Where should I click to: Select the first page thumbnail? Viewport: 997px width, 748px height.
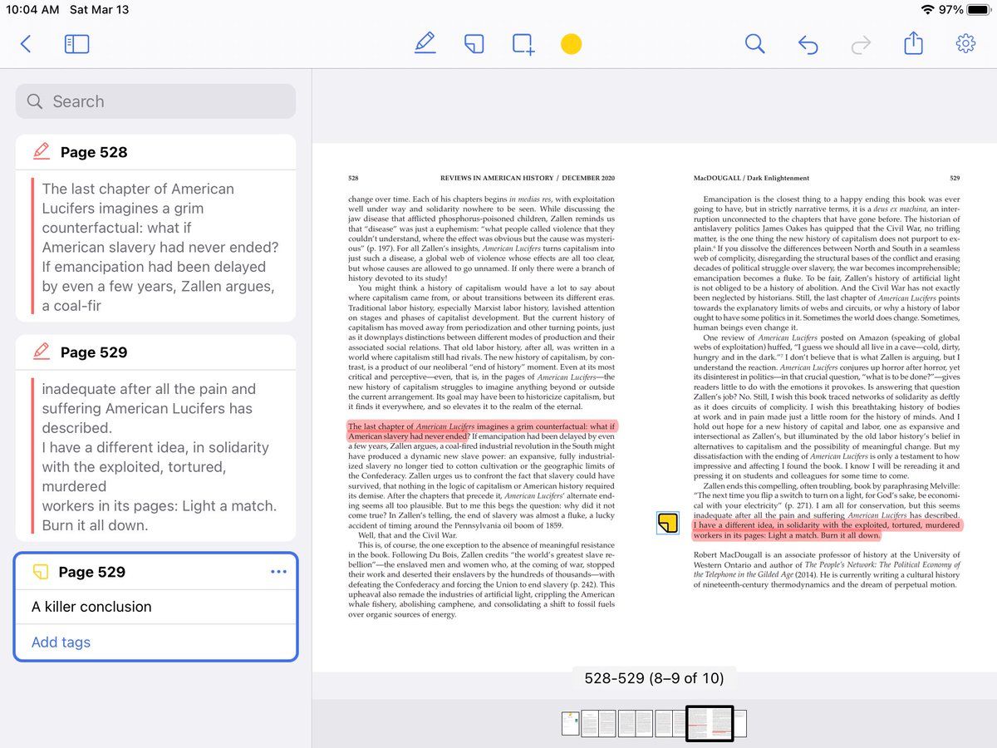[x=570, y=723]
